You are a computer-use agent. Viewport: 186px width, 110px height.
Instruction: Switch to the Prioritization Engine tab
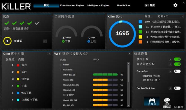tap(72, 5)
